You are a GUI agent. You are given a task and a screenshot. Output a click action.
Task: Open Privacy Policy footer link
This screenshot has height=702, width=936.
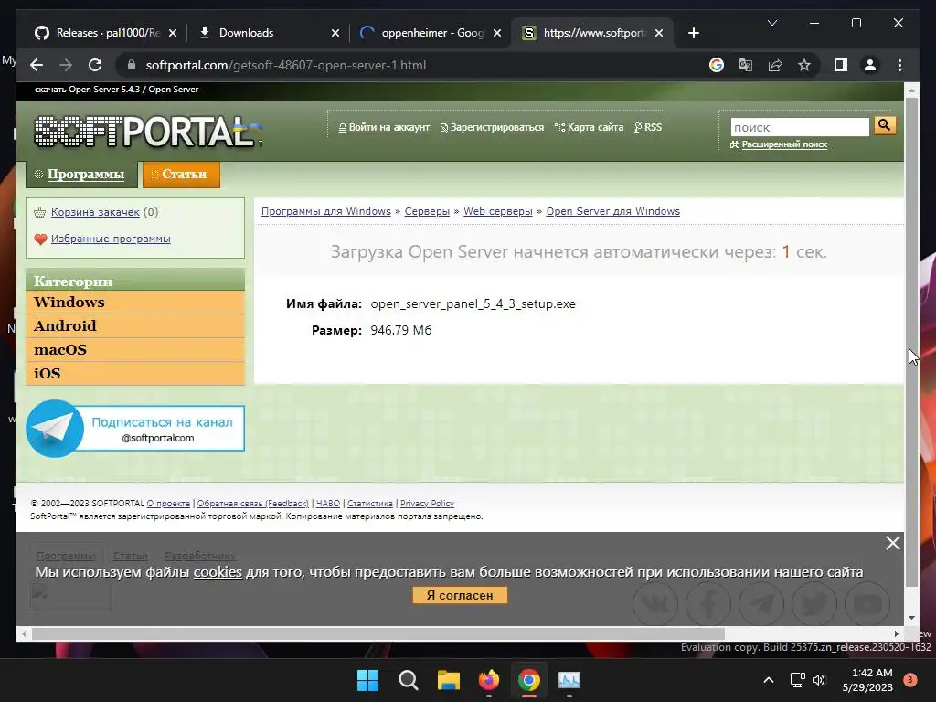(427, 504)
